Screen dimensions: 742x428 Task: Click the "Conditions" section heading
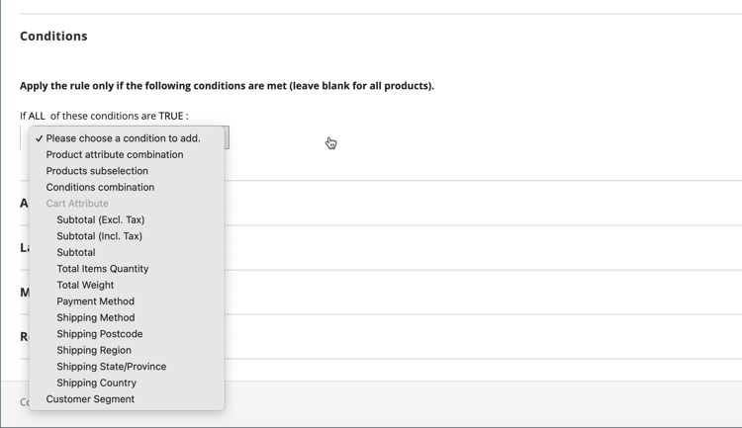(x=53, y=36)
